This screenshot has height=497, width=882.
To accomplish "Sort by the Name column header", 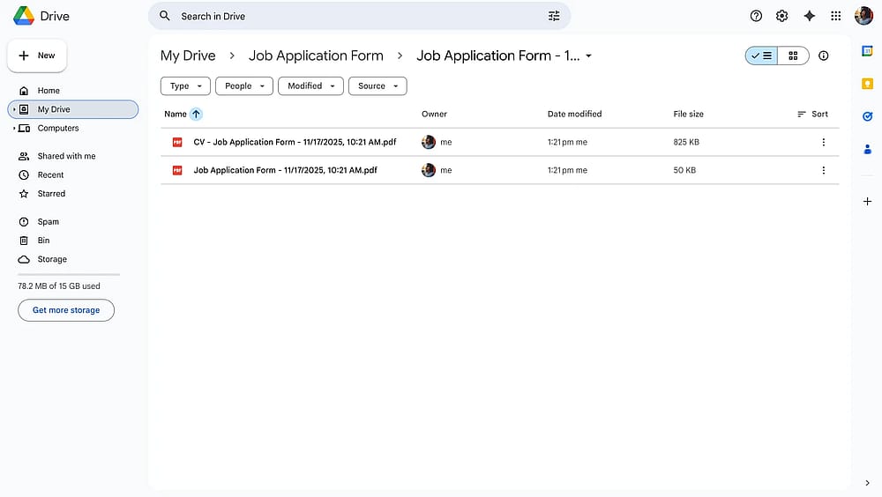I will [x=175, y=115].
